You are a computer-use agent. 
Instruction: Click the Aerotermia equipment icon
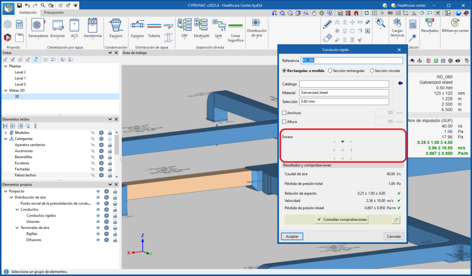93,27
